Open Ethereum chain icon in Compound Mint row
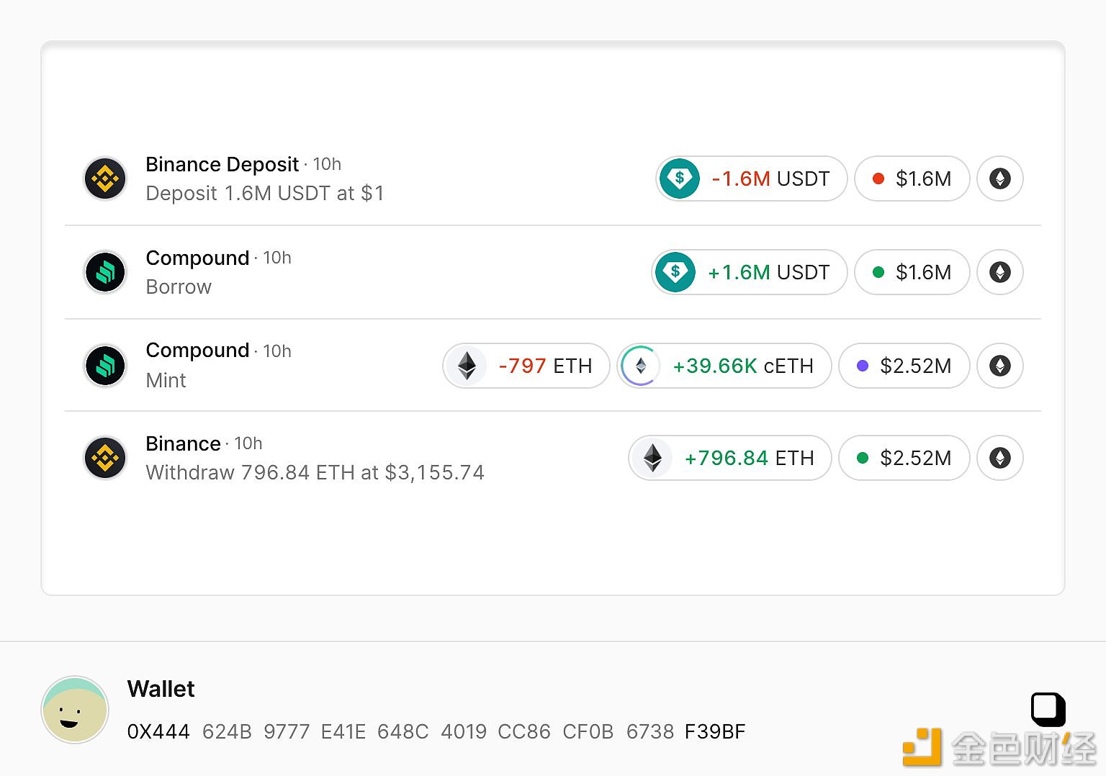The height and width of the screenshot is (776, 1106). click(x=1000, y=366)
